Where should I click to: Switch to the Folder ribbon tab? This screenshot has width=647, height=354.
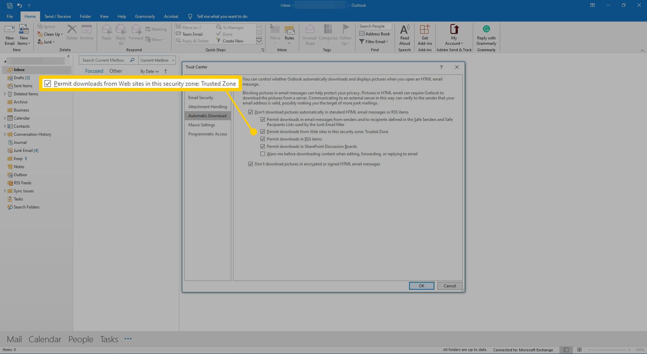[85, 16]
